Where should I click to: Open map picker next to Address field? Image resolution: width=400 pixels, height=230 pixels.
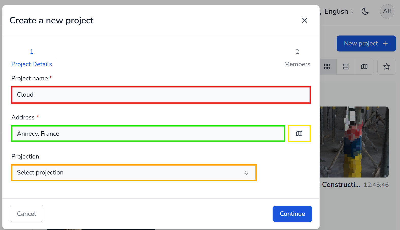coord(299,134)
